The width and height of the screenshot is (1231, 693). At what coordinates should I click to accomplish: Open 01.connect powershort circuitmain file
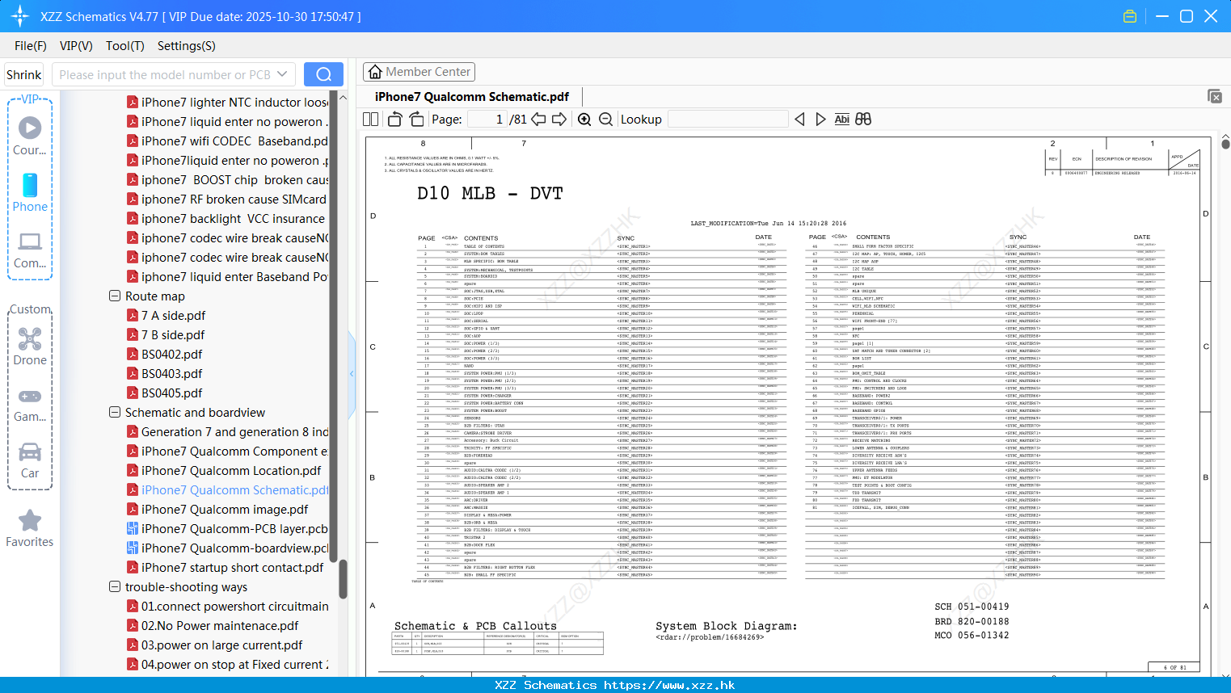click(x=228, y=606)
